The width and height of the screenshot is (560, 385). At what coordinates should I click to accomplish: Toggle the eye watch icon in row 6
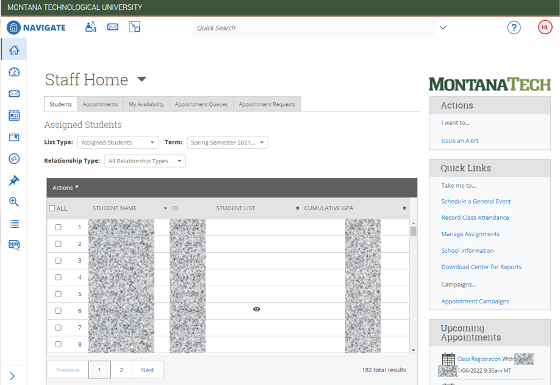pos(256,309)
